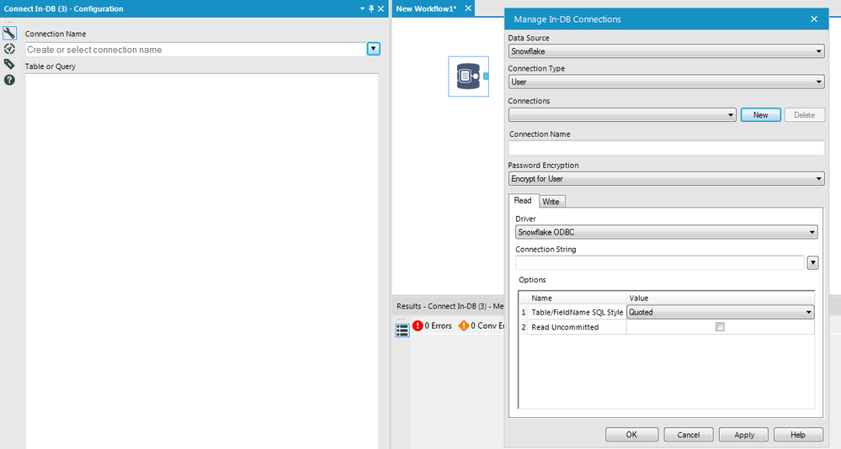841x449 pixels.
Task: Click the Connection Name field in dialog
Action: click(666, 148)
